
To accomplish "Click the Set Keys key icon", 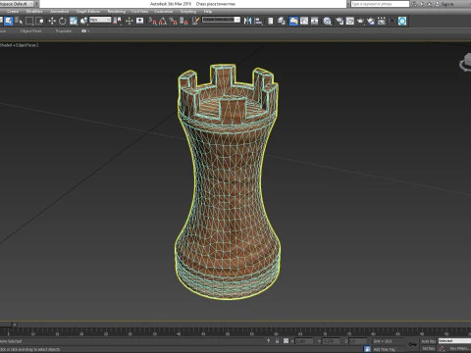I will click(x=412, y=344).
